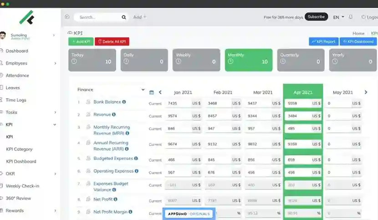Show info for Net Profit Margin
Screen dimensions: 378x220
pyautogui.click(x=130, y=211)
